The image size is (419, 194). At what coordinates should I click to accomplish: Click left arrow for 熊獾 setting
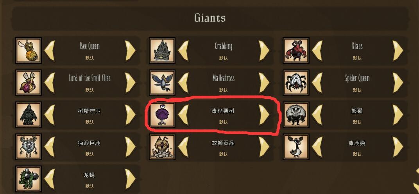(317, 115)
